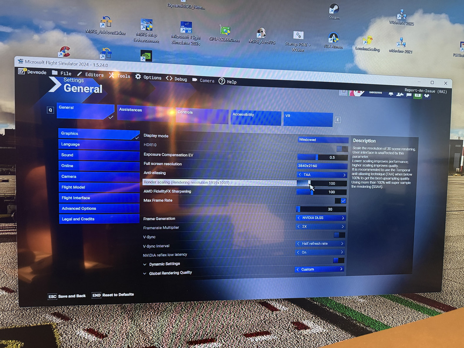Toggle the Dynamic Settings switch
The width and height of the screenshot is (464, 348).
click(338, 260)
